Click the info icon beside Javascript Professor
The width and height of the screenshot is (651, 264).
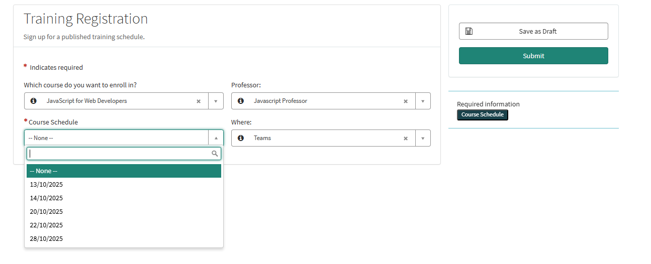pyautogui.click(x=241, y=101)
